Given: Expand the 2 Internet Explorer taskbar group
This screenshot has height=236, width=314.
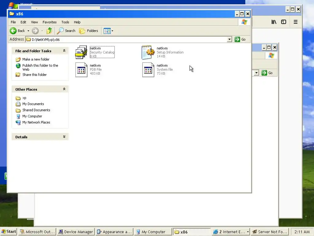Looking at the screenshot, I should pyautogui.click(x=231, y=232).
